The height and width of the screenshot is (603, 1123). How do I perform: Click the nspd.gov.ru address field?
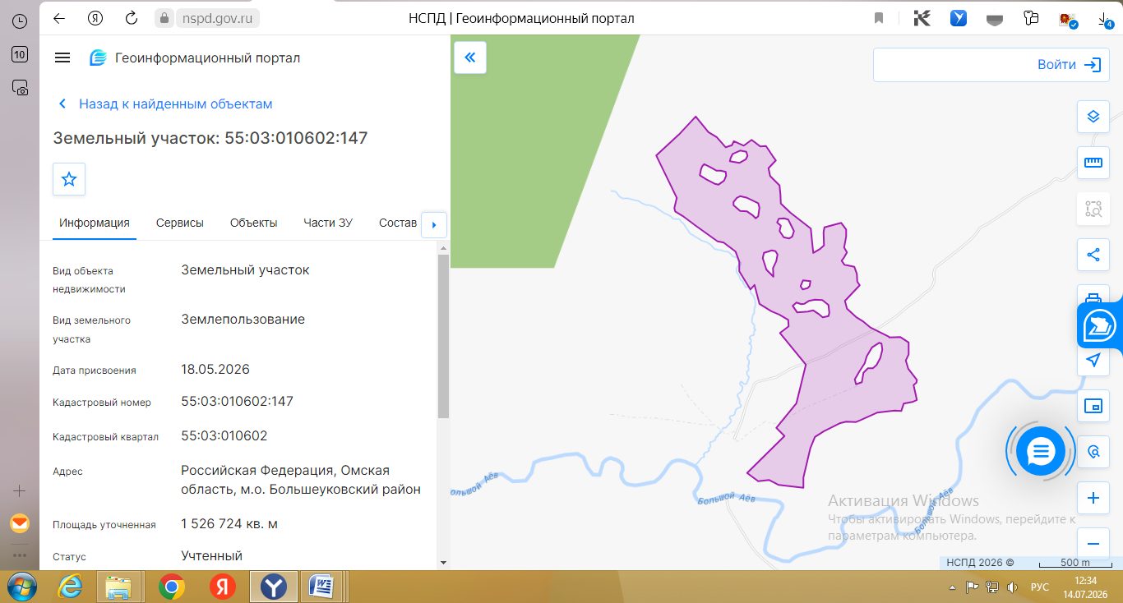[218, 18]
